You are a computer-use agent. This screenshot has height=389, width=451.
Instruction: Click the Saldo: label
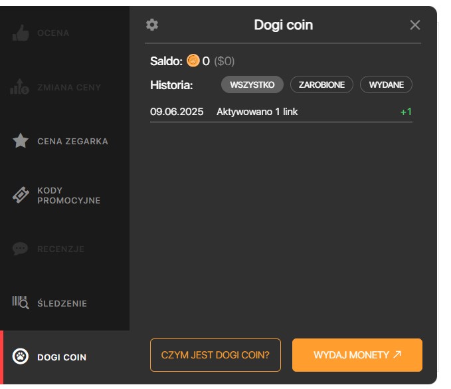click(x=166, y=61)
